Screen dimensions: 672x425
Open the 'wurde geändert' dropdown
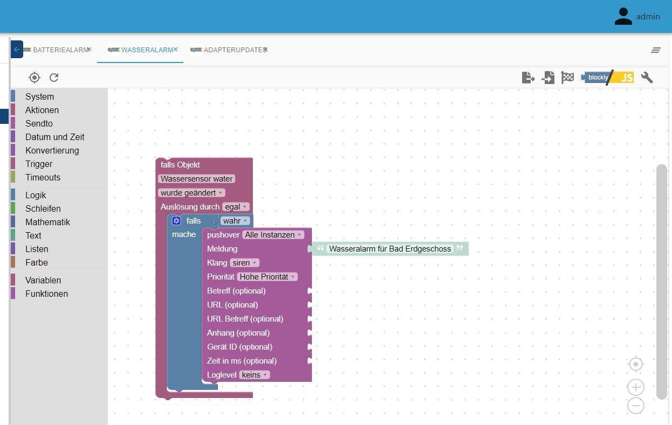191,193
